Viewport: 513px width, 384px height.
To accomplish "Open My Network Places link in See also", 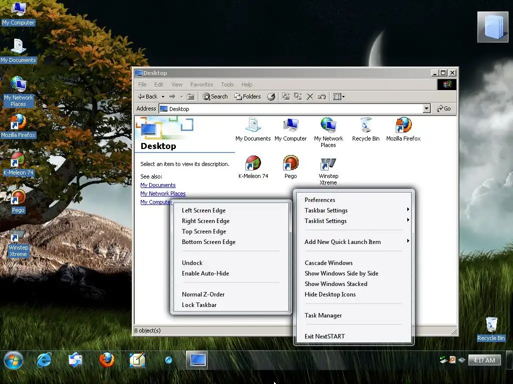I will tap(163, 193).
